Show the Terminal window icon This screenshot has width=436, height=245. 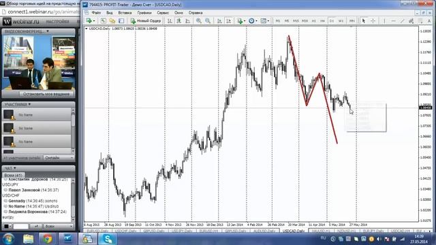pos(121,21)
